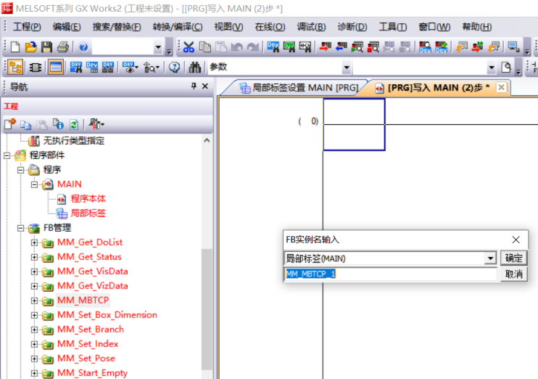This screenshot has height=379, width=538.
Task: Open the 局部标签(MAIN) dropdown in the dialog
Action: click(491, 258)
